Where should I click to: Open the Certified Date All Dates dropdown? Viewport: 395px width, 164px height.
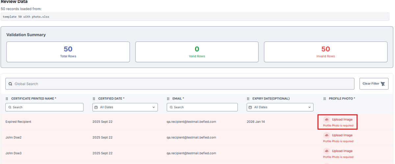[x=125, y=107]
